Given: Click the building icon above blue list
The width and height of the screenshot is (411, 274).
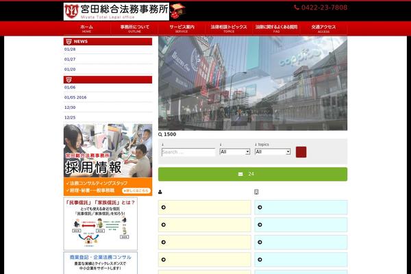Looking at the screenshot, I should pos(256,192).
